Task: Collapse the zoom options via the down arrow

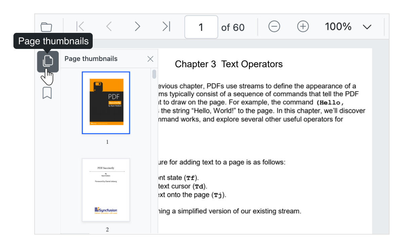Action: coord(367,26)
